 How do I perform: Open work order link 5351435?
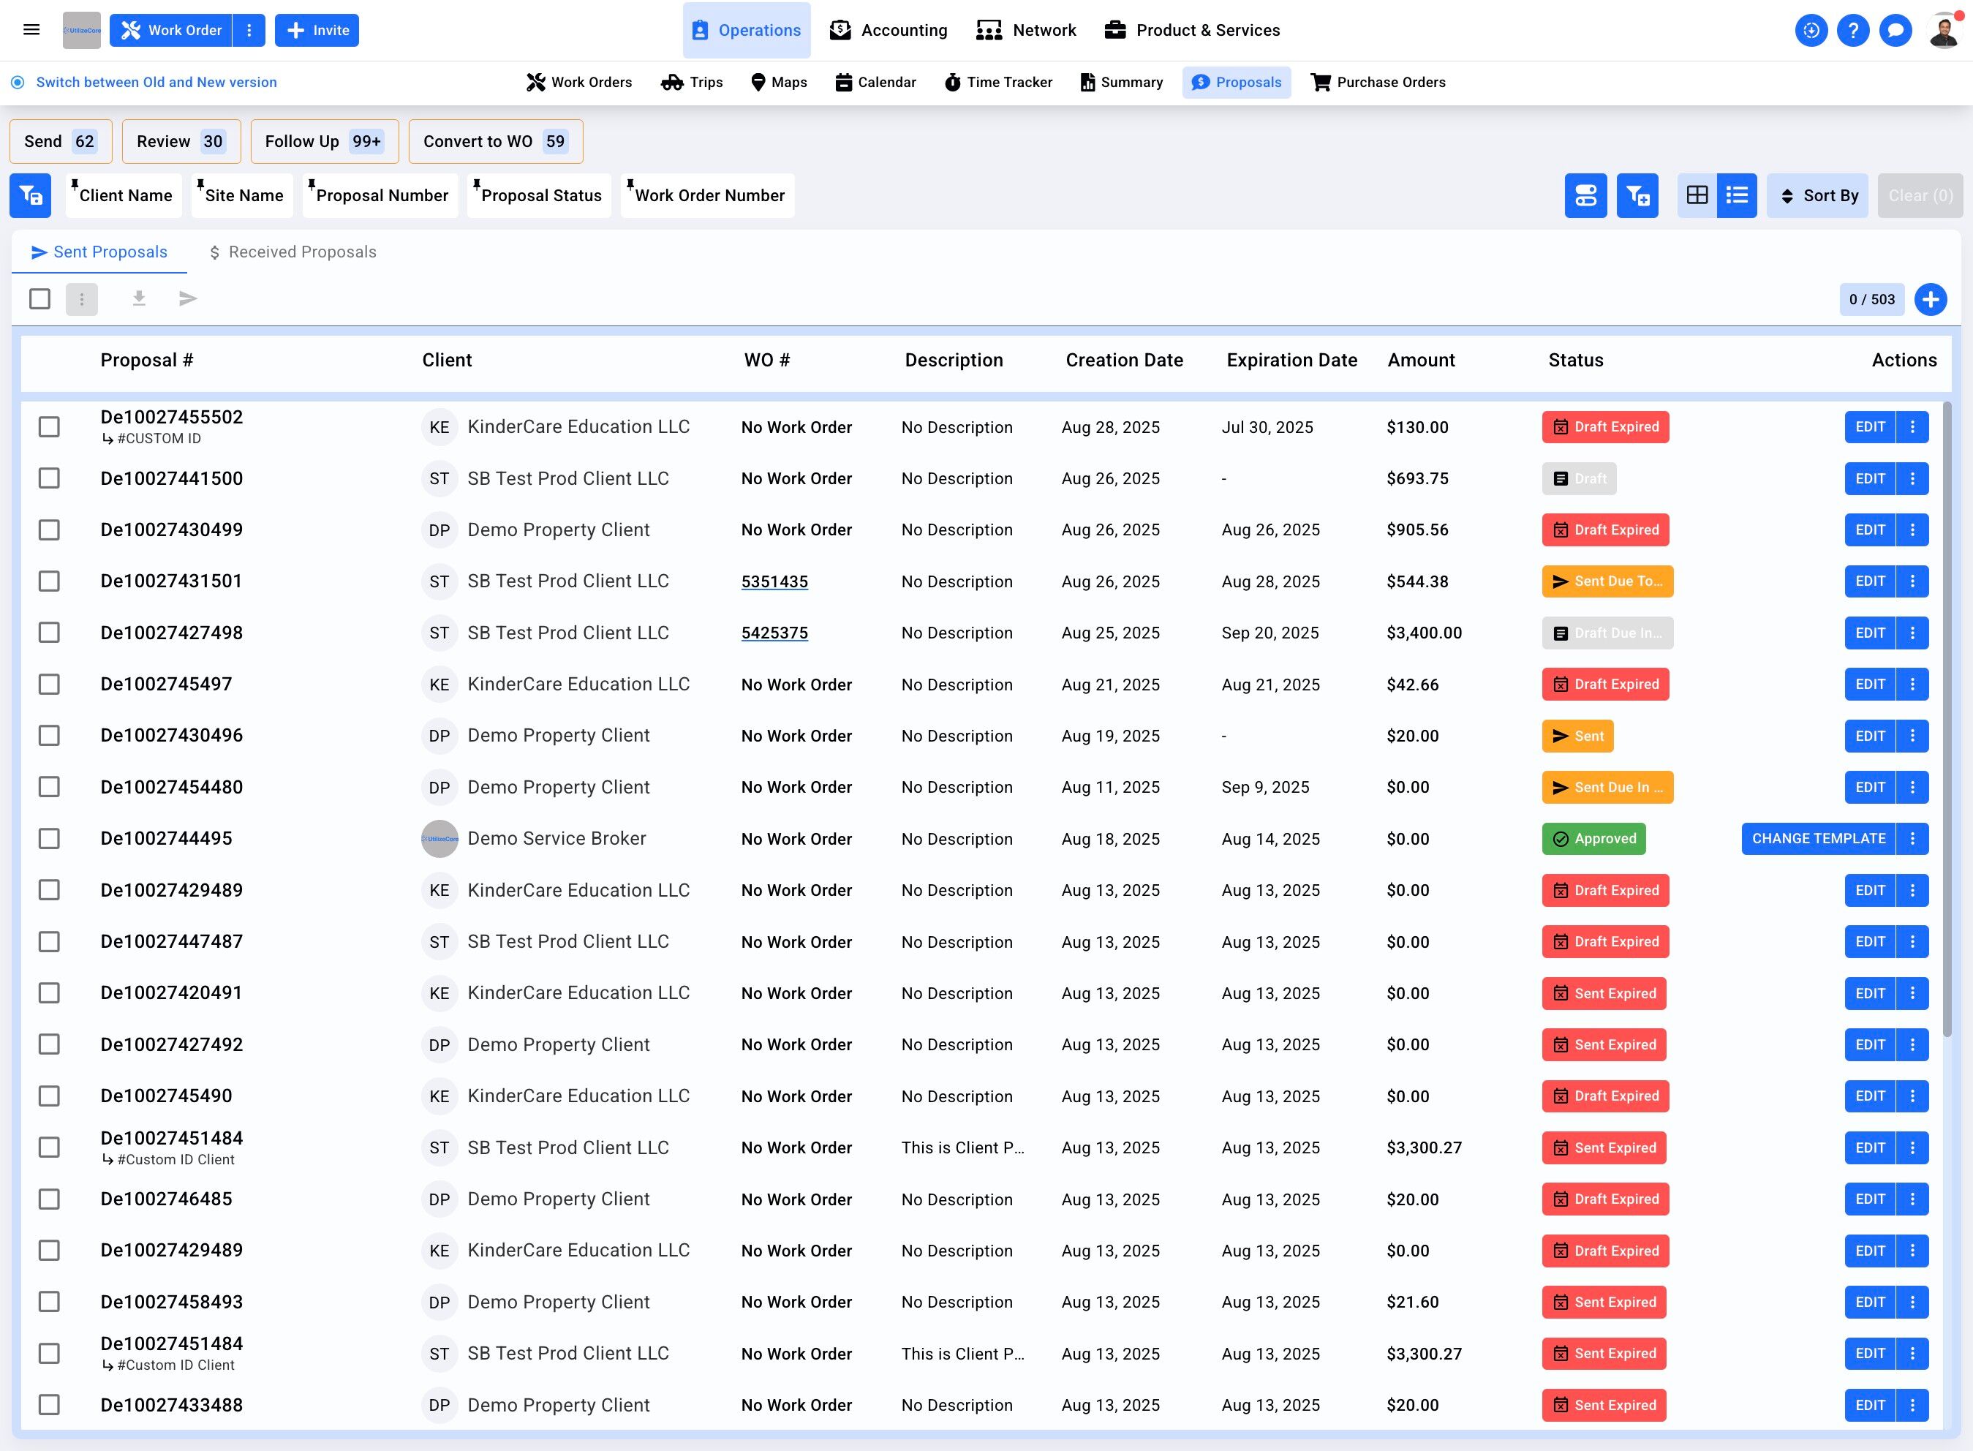pos(774,581)
